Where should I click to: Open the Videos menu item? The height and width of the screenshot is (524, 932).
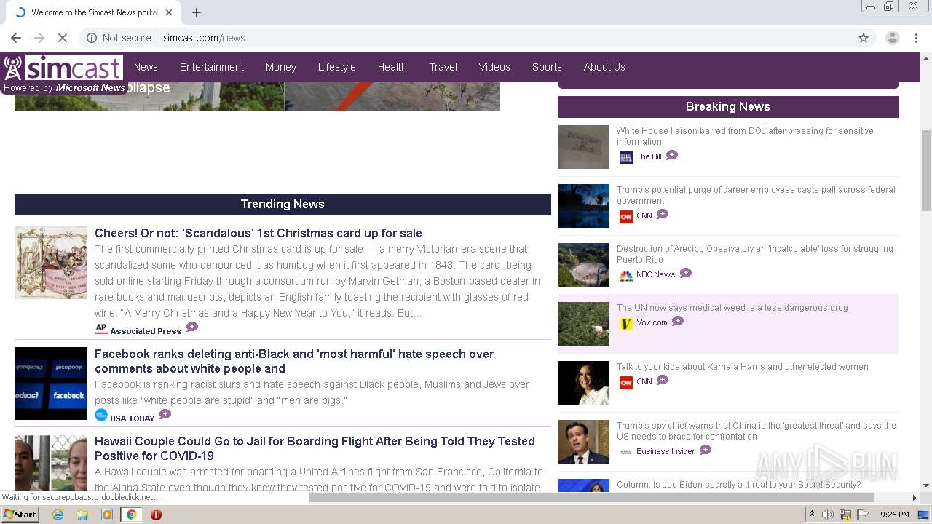(x=494, y=67)
